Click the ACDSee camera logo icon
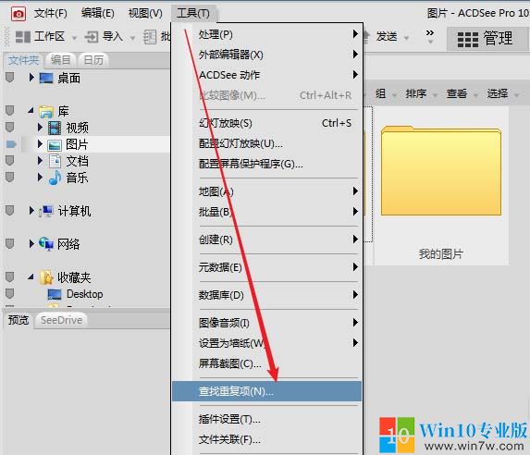The image size is (530, 455). point(18,14)
